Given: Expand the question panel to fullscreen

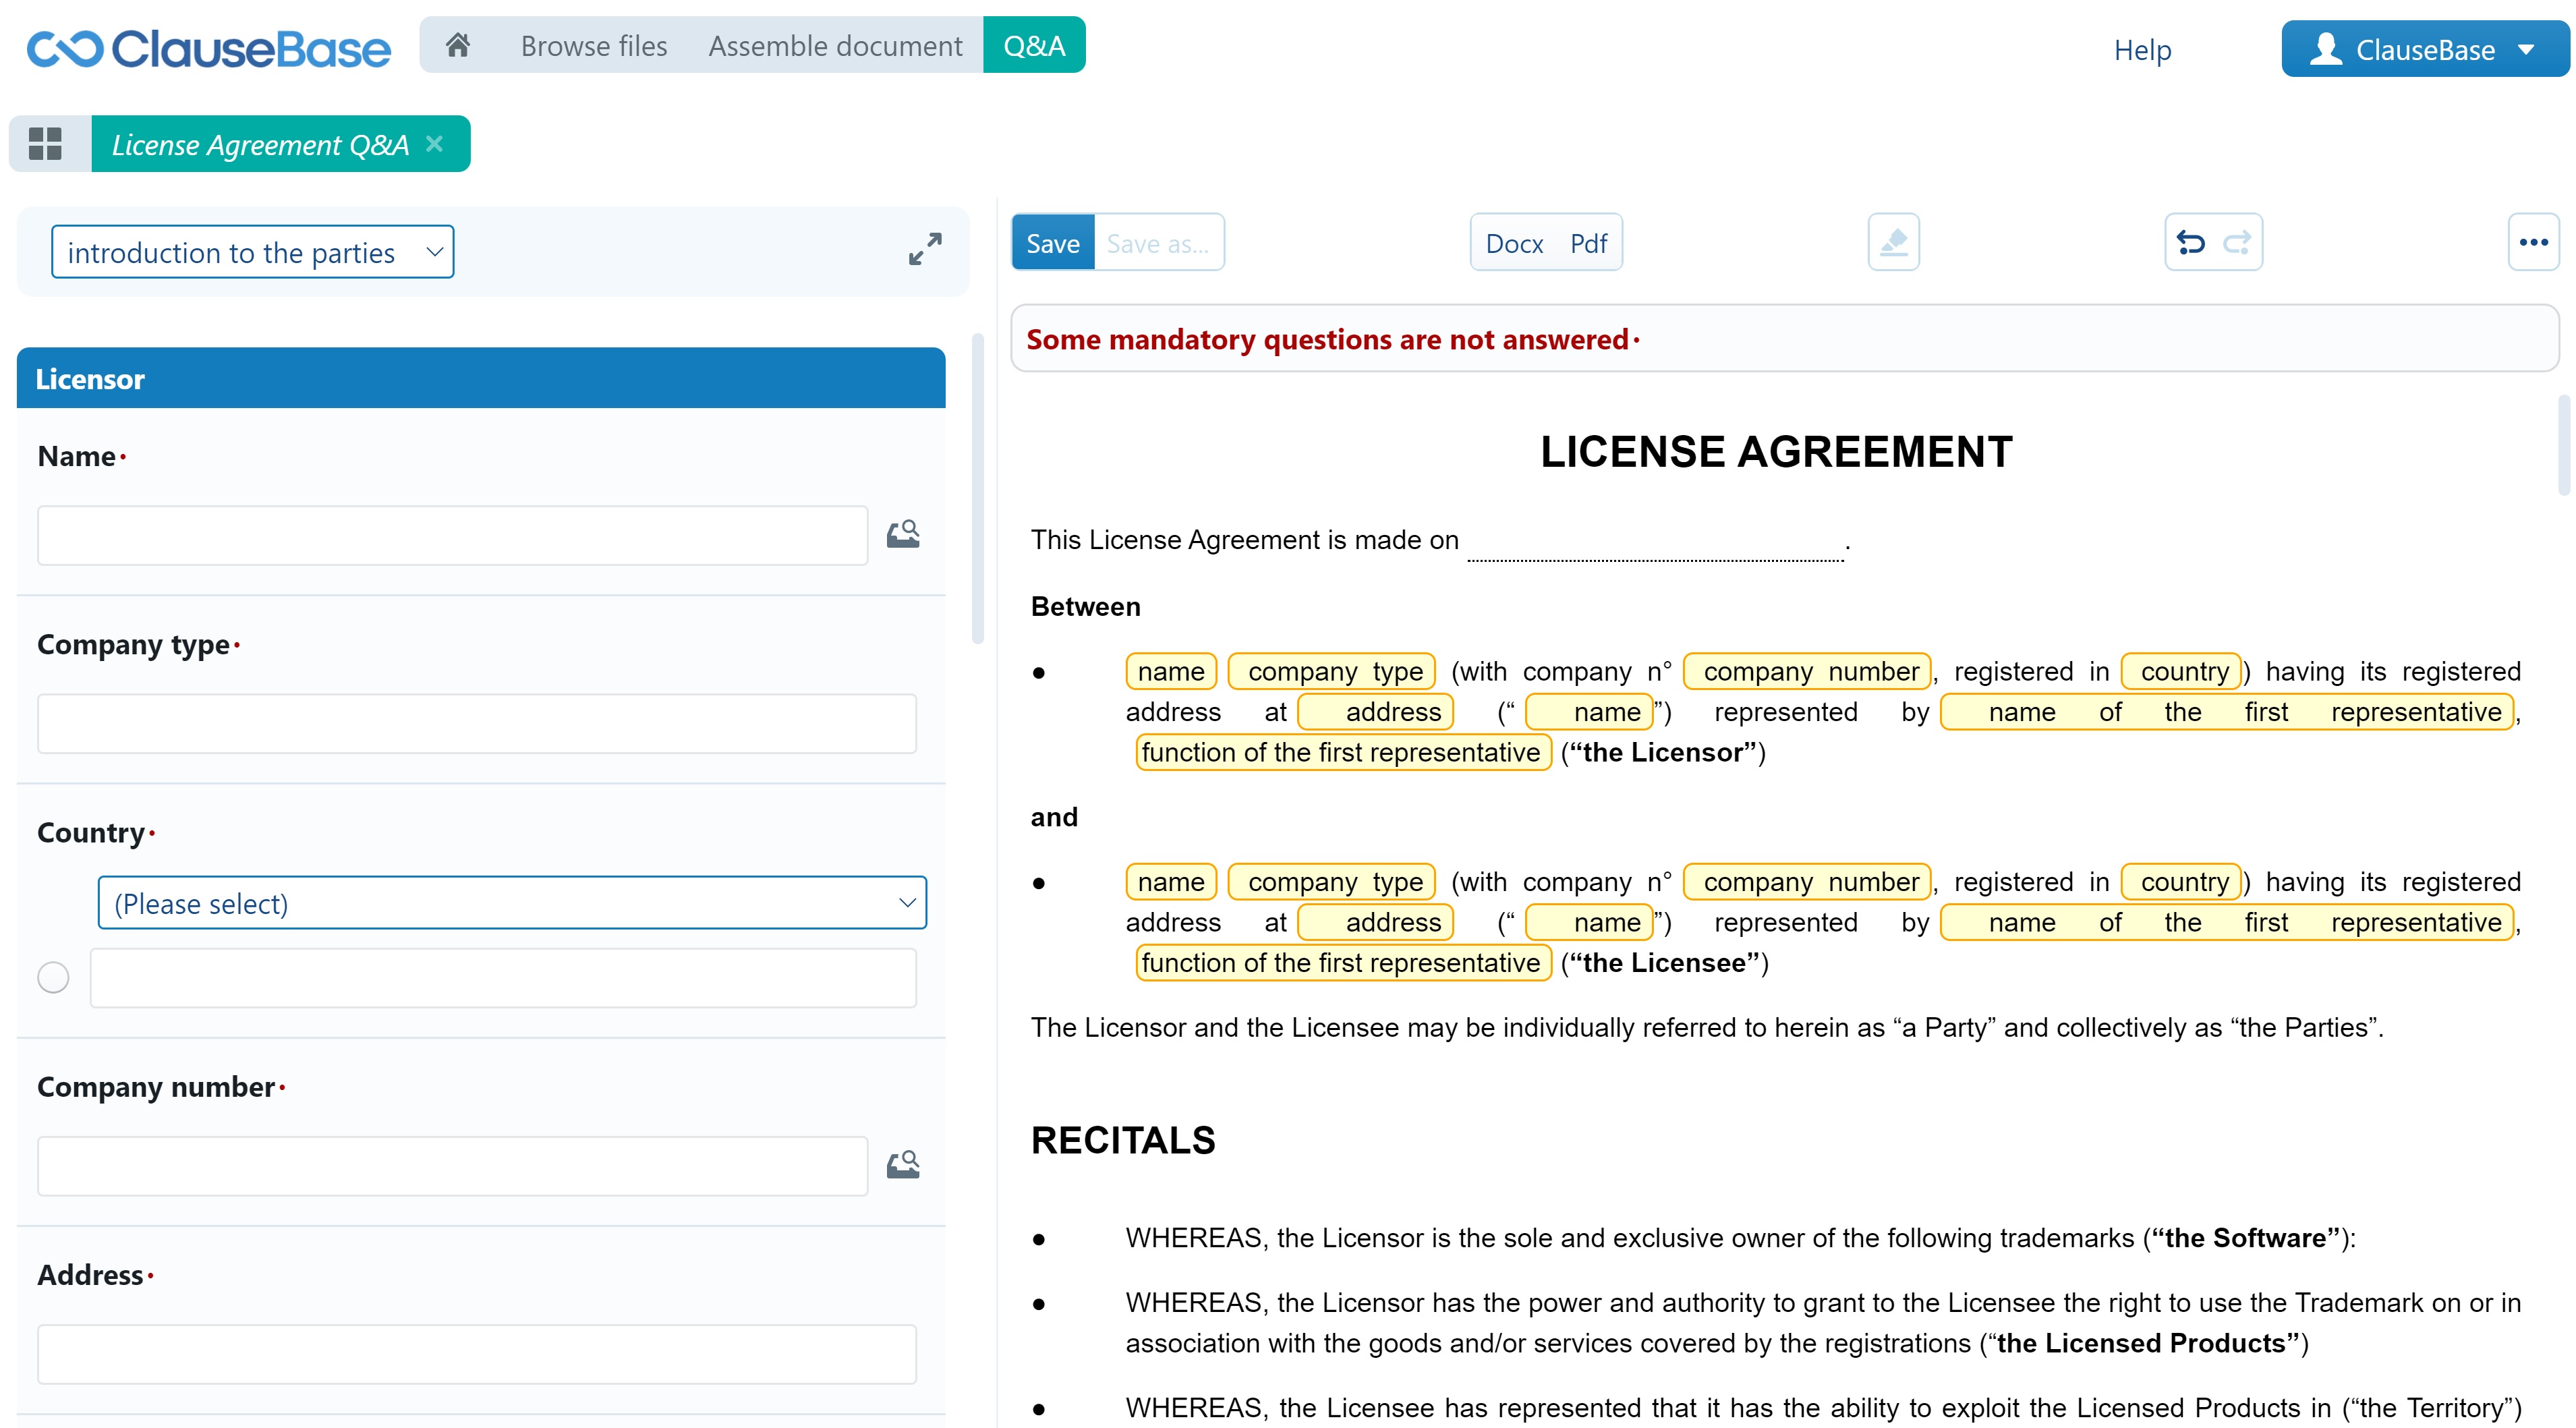Looking at the screenshot, I should click(x=925, y=249).
